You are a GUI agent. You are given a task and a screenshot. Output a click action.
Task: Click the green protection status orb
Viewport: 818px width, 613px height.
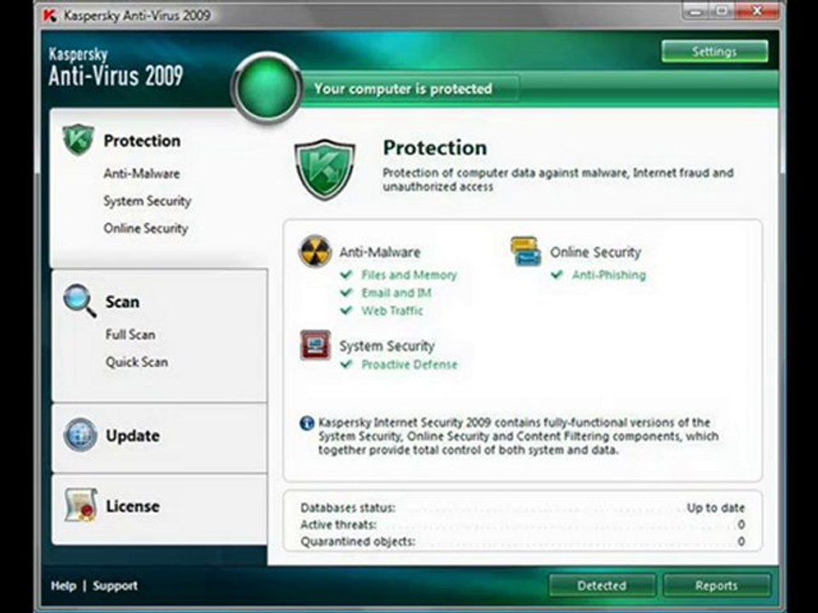point(267,88)
